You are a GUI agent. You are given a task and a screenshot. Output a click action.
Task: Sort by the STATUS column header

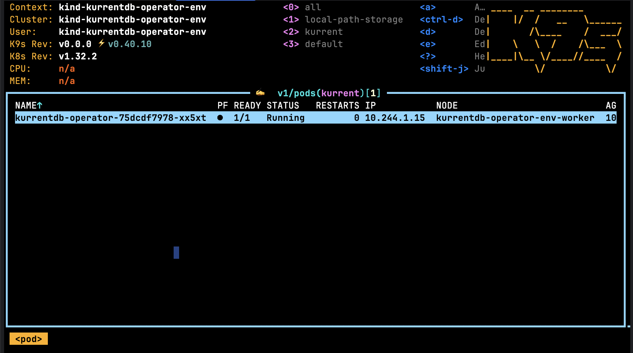[x=283, y=105]
